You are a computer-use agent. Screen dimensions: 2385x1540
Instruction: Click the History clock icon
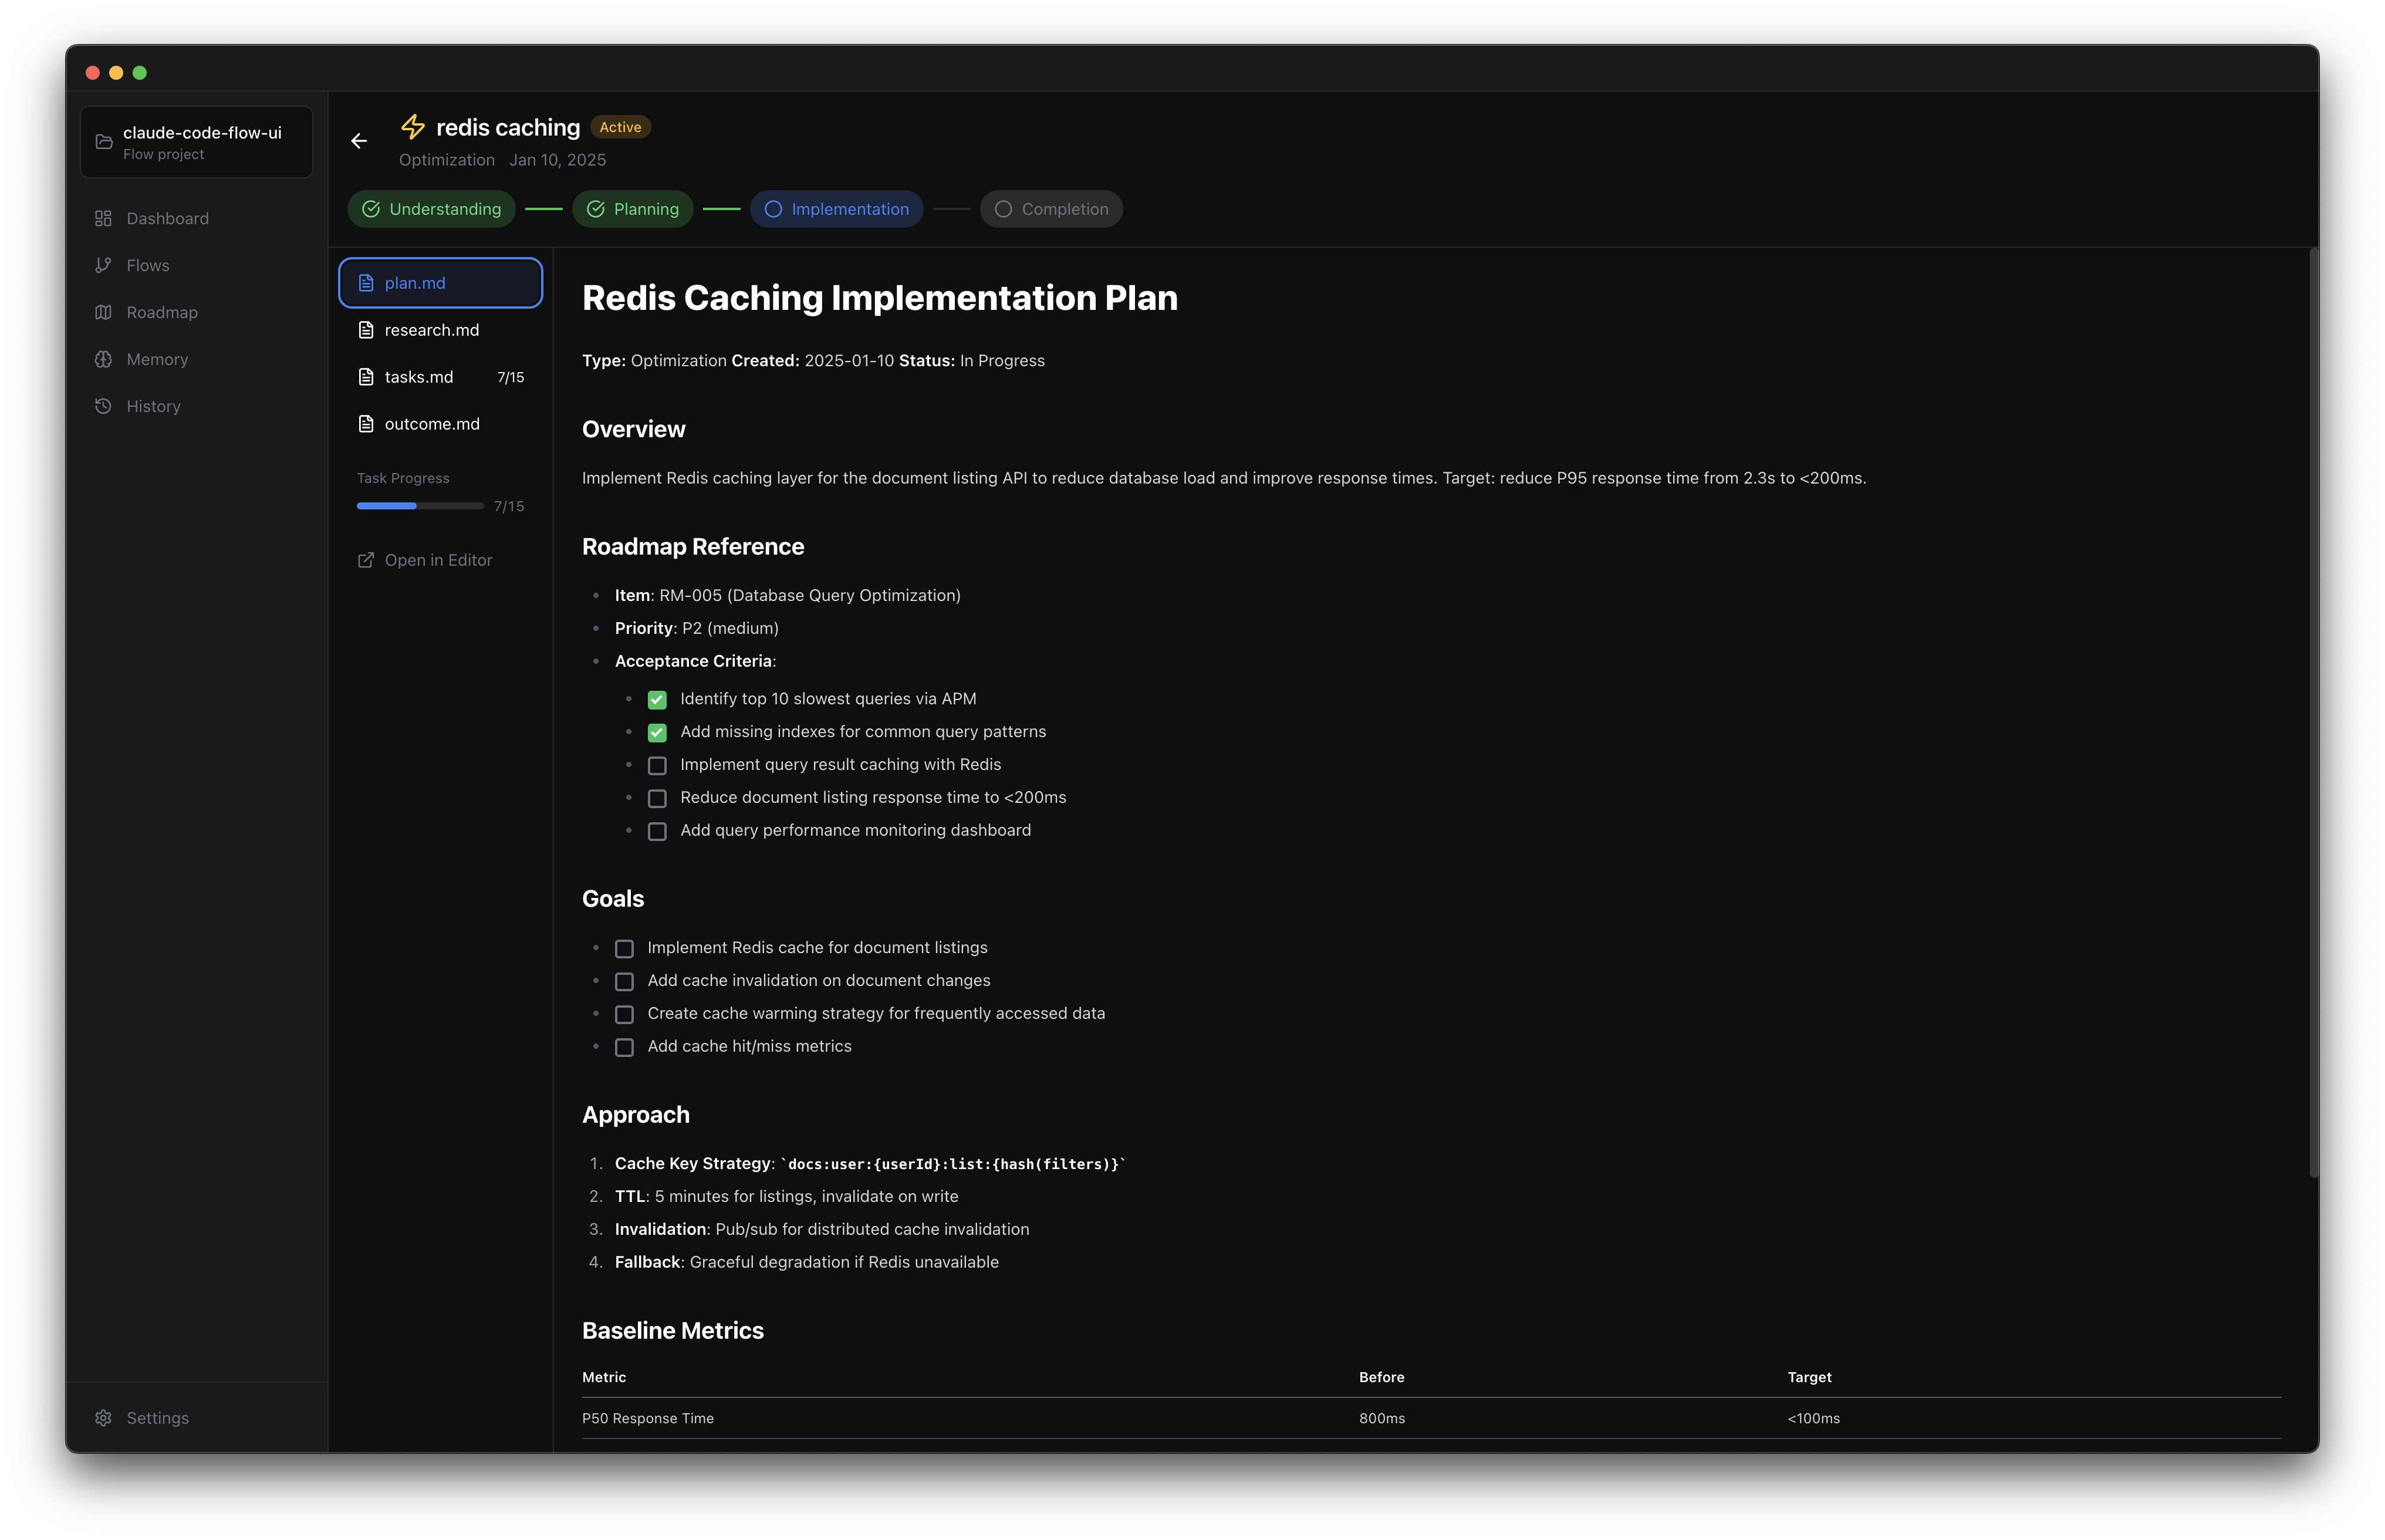[103, 406]
